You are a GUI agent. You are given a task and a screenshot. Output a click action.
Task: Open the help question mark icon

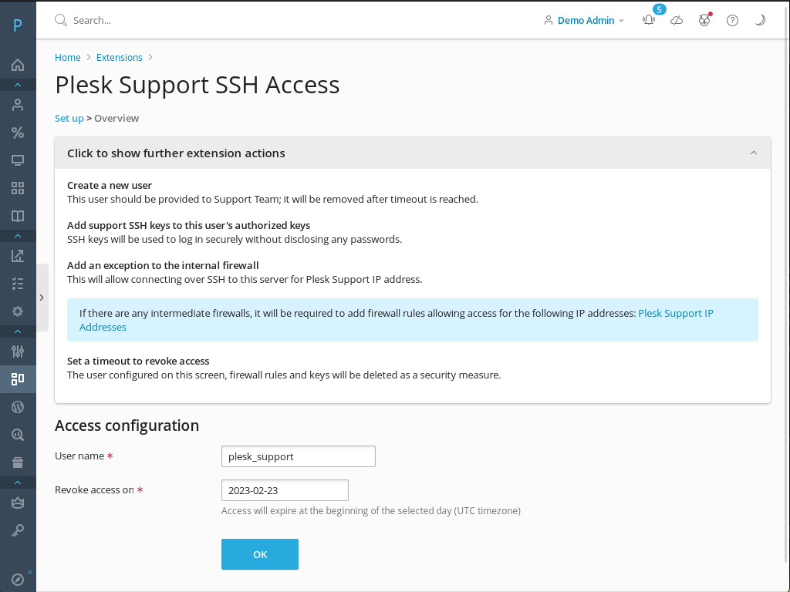coord(731,20)
